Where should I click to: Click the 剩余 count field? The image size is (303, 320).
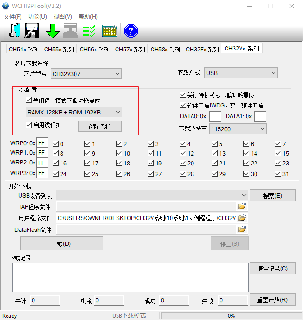109,300
